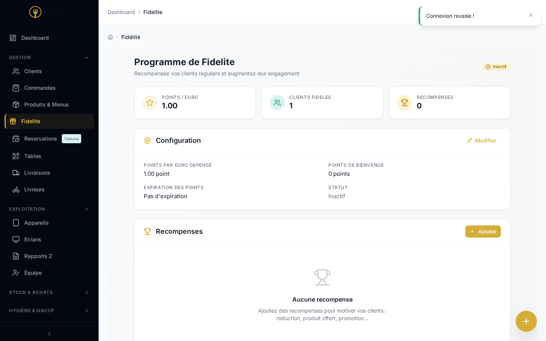This screenshot has width=546, height=341.
Task: Click the floating plus action button
Action: tap(526, 321)
